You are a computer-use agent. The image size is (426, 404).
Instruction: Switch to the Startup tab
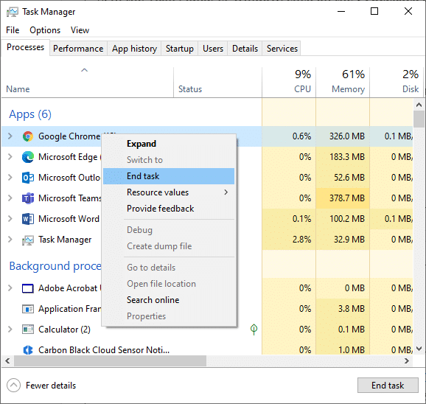(180, 49)
